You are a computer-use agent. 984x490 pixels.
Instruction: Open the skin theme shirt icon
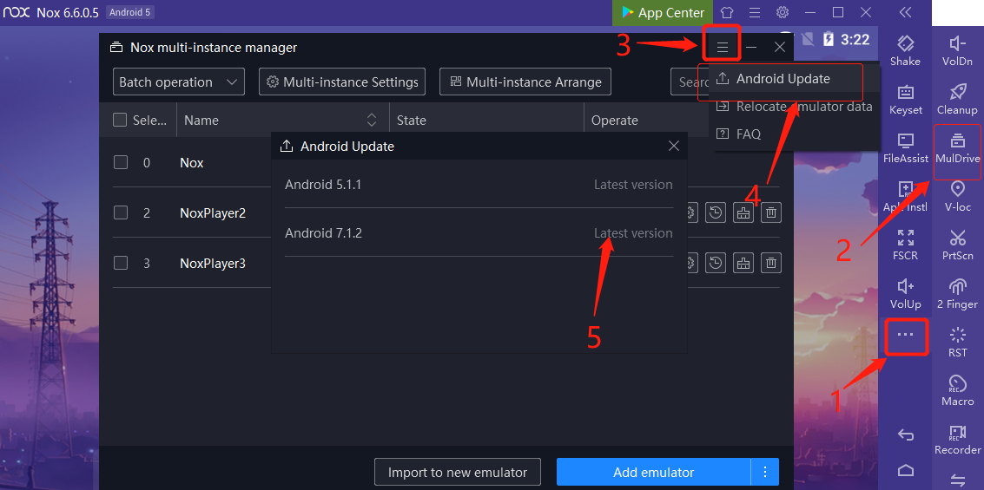tap(727, 12)
